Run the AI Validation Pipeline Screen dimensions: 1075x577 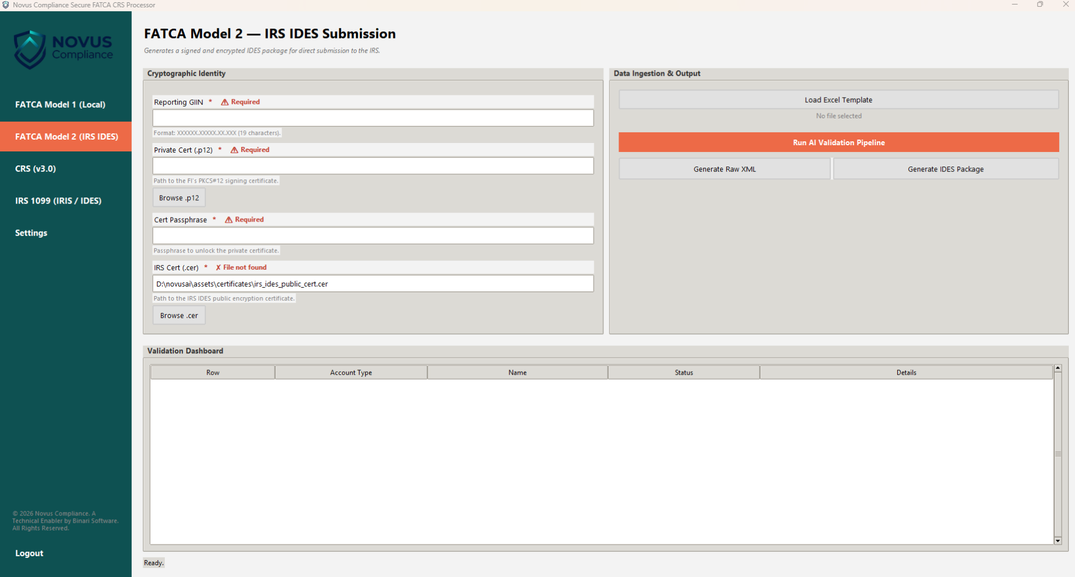[x=838, y=142]
